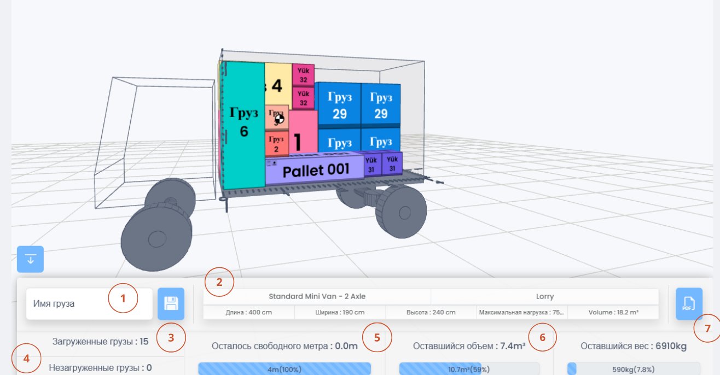
Task: Select the Standard Mini Van - 2 Axle cell
Action: (317, 297)
